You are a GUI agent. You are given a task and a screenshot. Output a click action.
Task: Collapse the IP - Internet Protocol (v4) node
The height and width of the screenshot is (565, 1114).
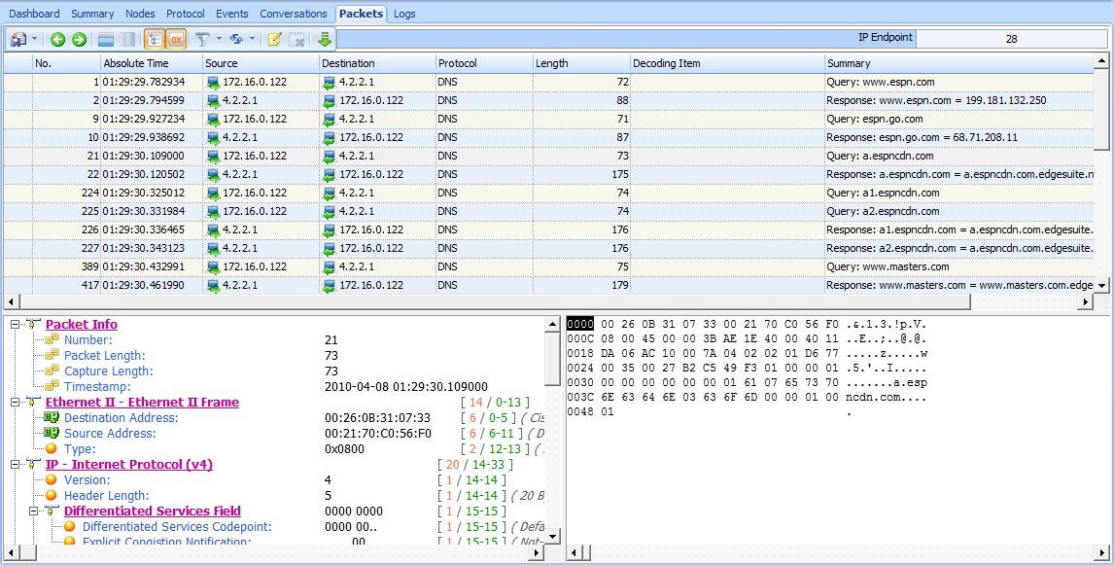pyautogui.click(x=16, y=465)
